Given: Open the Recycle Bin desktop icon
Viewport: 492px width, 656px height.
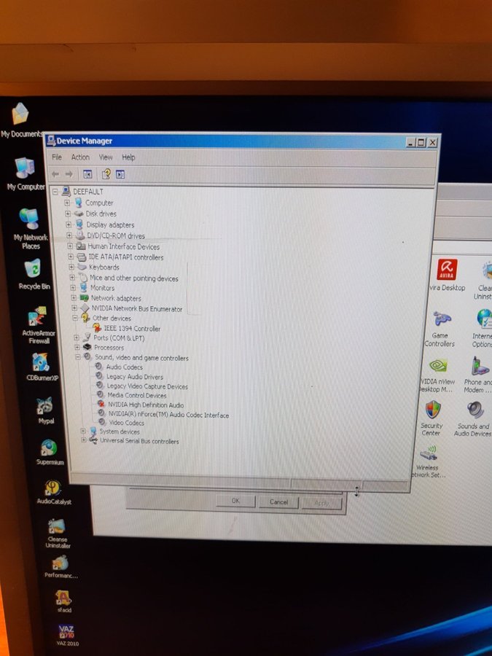Looking at the screenshot, I should pyautogui.click(x=34, y=273).
